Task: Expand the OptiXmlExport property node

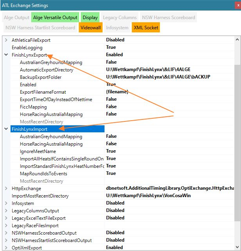Action: [6, 248]
